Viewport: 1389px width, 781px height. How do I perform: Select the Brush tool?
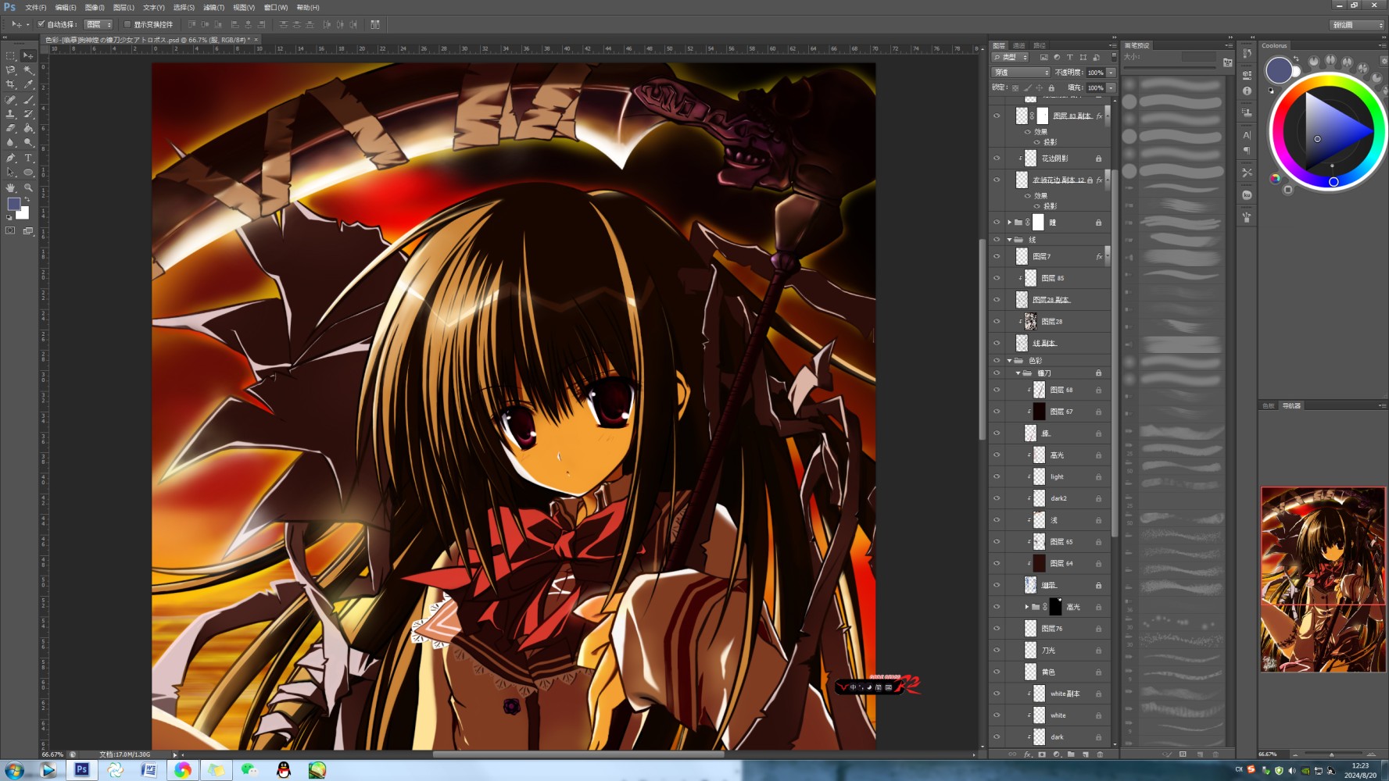pos(28,99)
